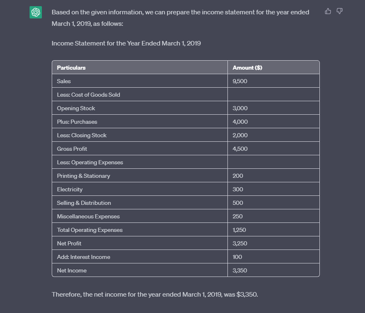The height and width of the screenshot is (313, 365).
Task: Click the Particulars column header
Action: [71, 68]
